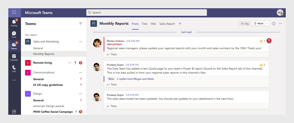The height and width of the screenshot is (123, 294).
Task: Click the Microsoft Teams title
Action: (x=39, y=13)
